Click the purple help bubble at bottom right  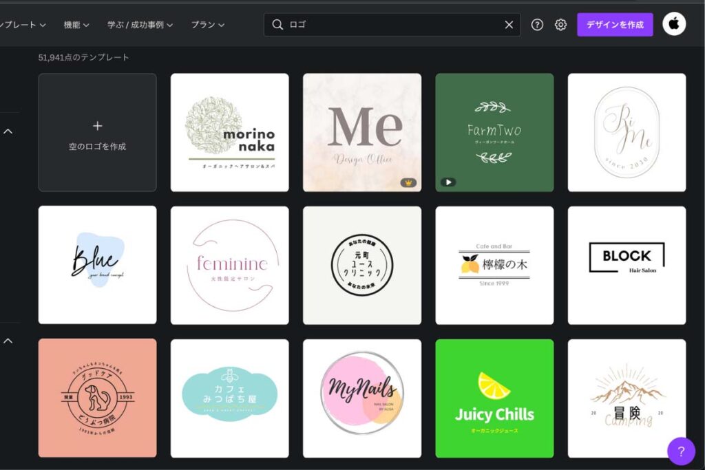680,452
